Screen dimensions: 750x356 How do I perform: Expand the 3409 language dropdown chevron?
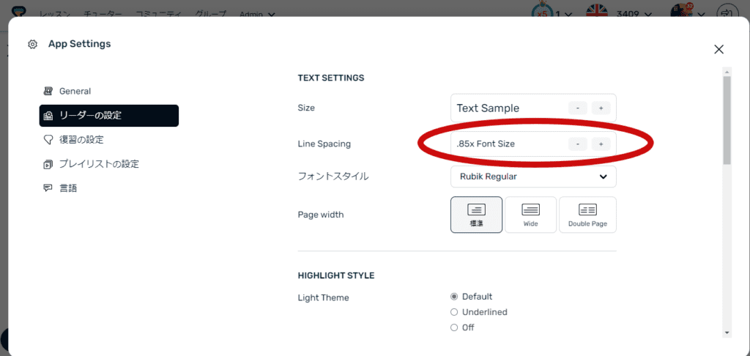647,14
